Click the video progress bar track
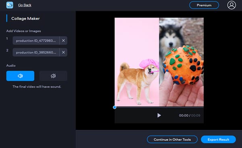The height and width of the screenshot is (148, 242). pos(159,107)
